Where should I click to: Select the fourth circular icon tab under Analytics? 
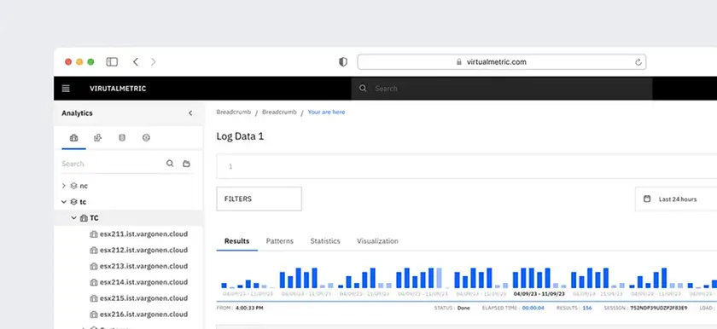(146, 138)
